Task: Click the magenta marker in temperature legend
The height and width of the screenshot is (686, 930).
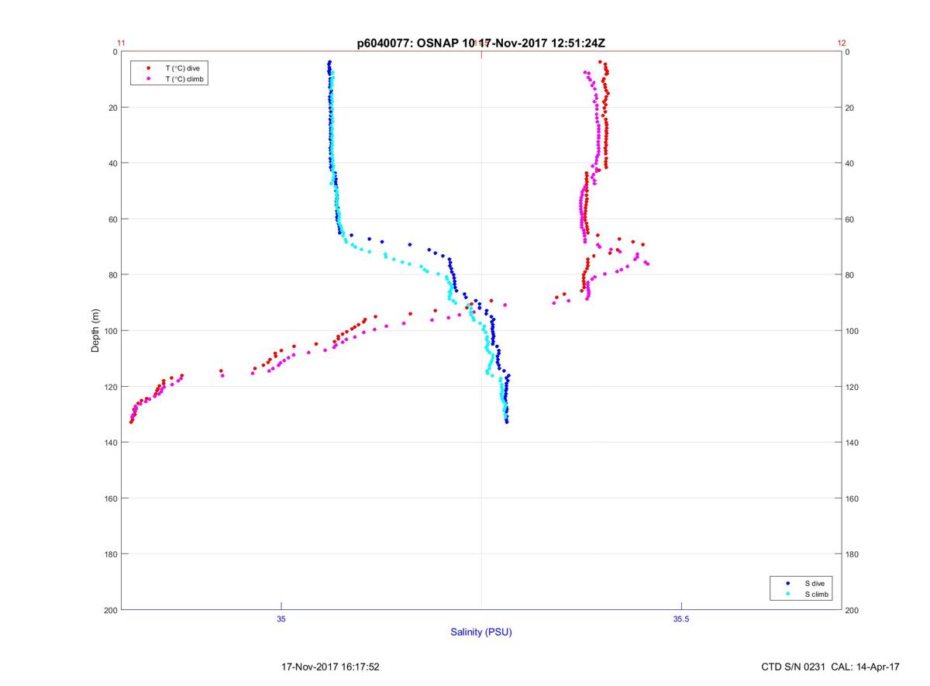Action: tap(148, 79)
